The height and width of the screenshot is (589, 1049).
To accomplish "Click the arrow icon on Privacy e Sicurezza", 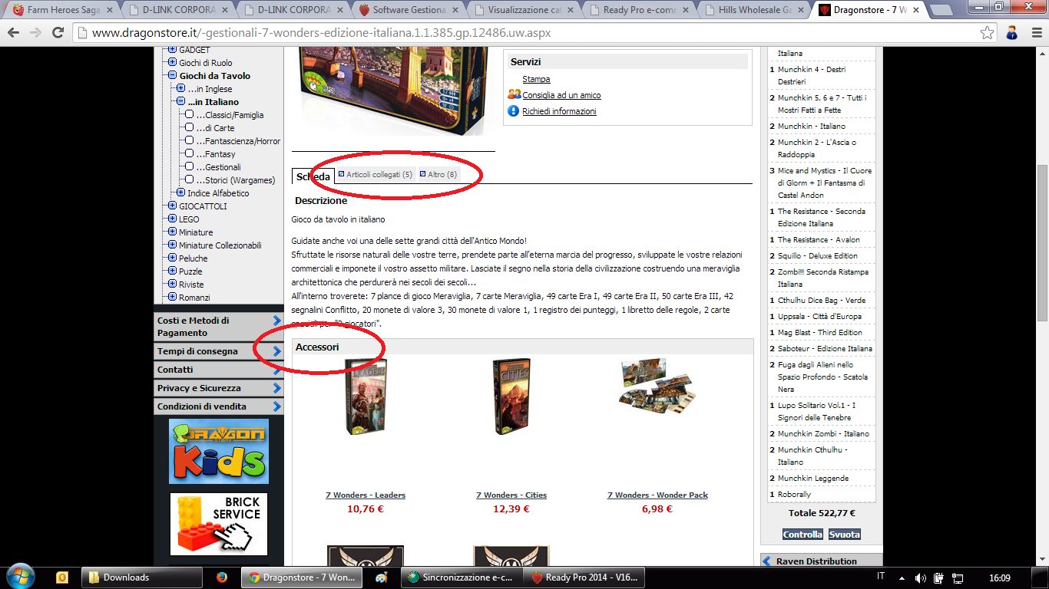I will (277, 388).
